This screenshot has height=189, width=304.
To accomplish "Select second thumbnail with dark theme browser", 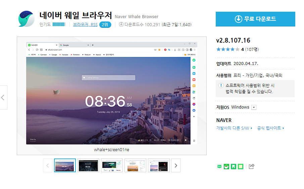I will pos(88,166).
